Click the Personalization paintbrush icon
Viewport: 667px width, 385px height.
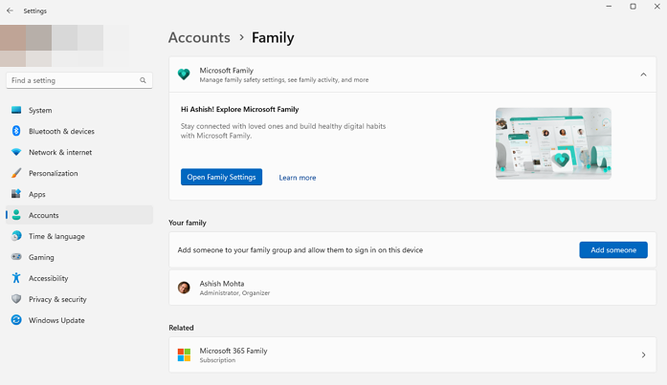[16, 173]
